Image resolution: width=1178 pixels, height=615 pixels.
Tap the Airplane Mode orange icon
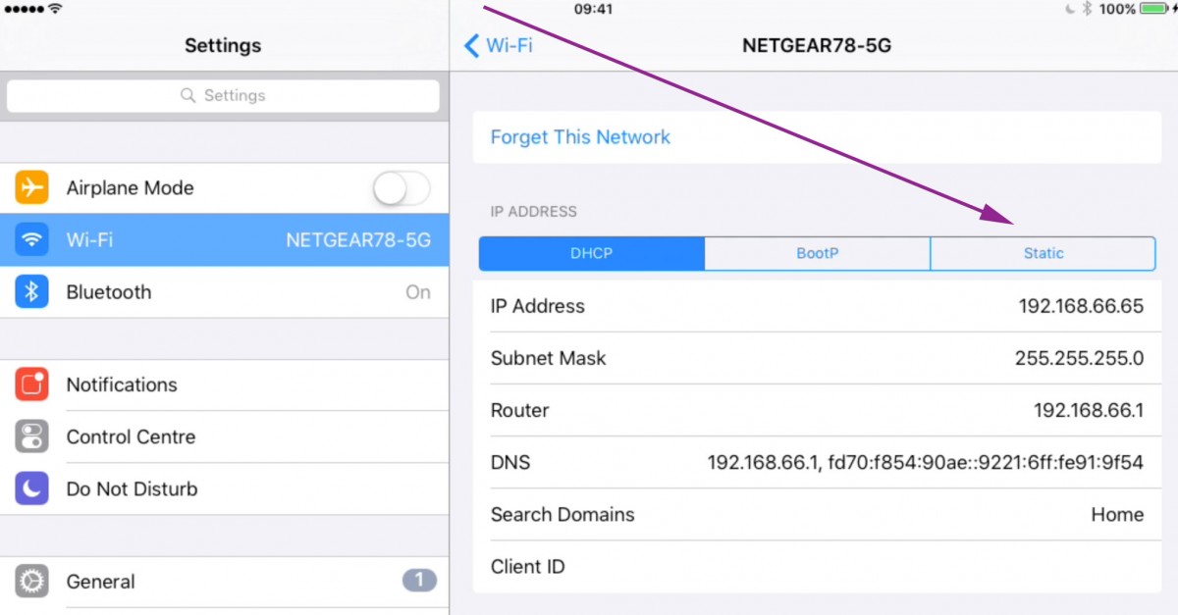(31, 187)
